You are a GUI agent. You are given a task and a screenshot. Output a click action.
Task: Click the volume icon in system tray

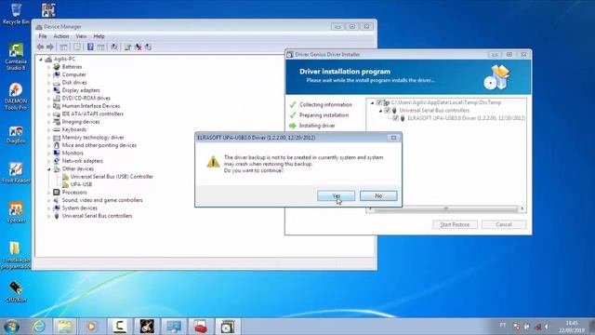point(548,327)
